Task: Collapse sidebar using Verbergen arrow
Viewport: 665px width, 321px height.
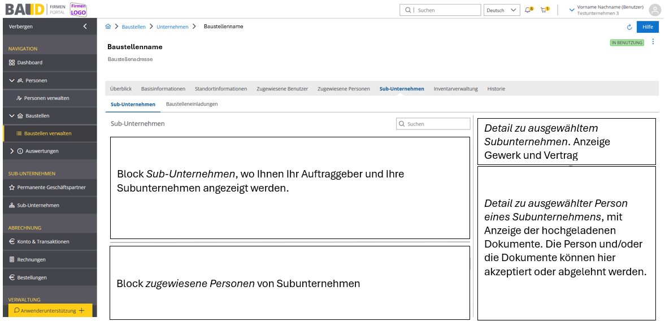Action: pyautogui.click(x=85, y=27)
